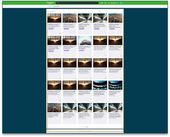Click purple tag on first course card
Image resolution: width=170 pixels, height=137 pixels.
[51, 29]
